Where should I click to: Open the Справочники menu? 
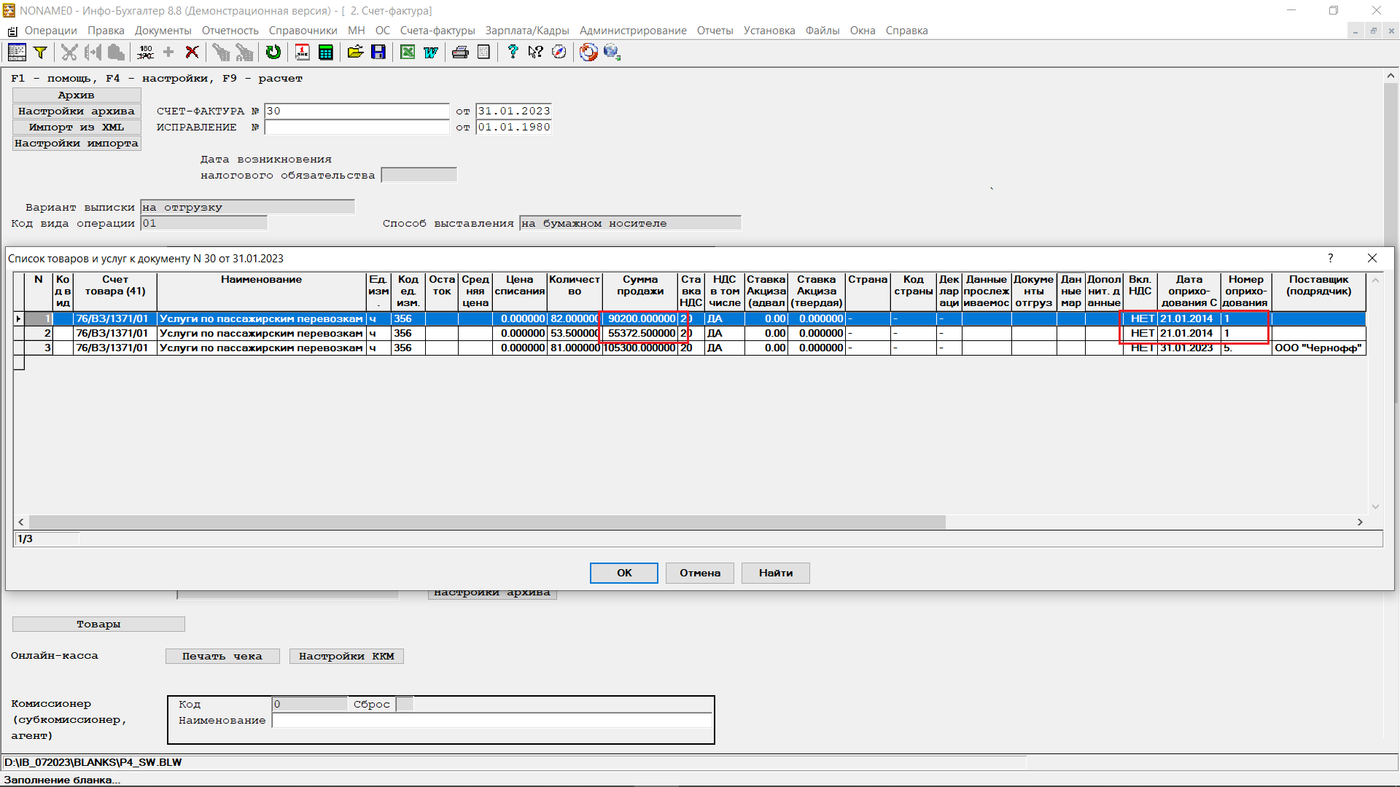(303, 31)
